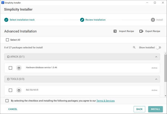Click the scrollbar up arrow
The width and height of the screenshot is (167, 114).
165,53
